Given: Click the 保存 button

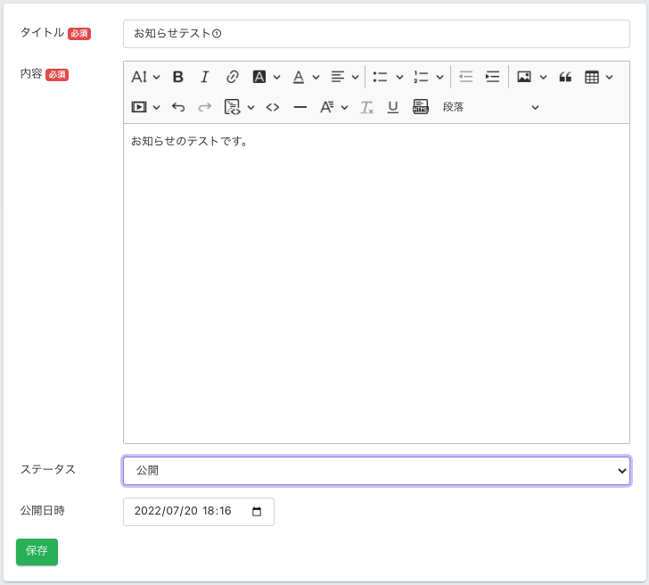Looking at the screenshot, I should point(37,552).
